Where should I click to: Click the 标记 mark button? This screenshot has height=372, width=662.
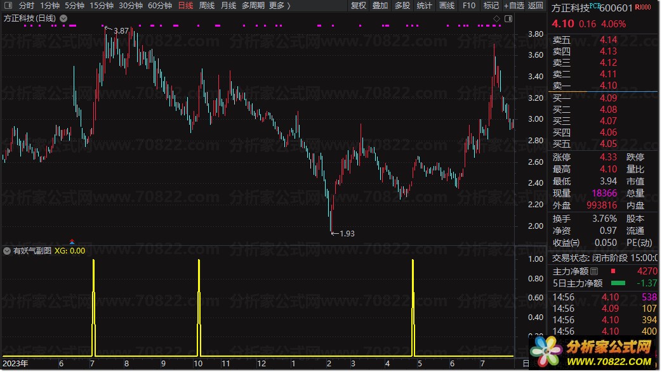point(491,6)
